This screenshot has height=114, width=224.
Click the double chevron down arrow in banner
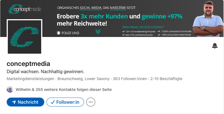click(x=98, y=31)
